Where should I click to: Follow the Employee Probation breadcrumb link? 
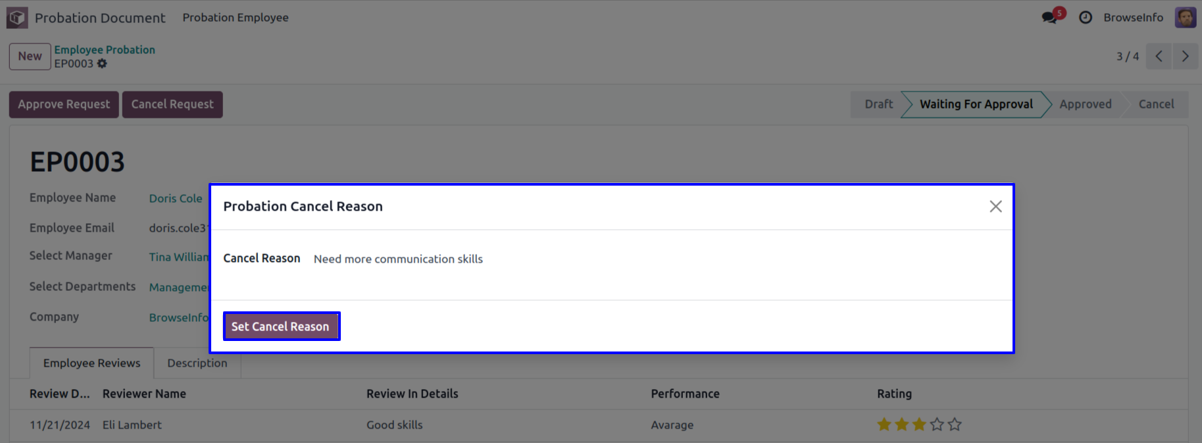click(x=105, y=50)
